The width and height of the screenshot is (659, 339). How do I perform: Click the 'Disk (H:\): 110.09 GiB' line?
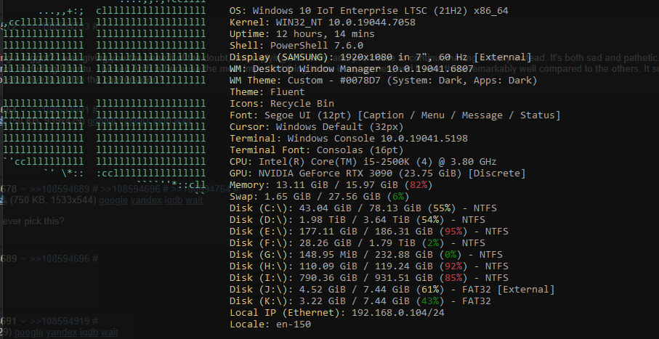pos(368,266)
